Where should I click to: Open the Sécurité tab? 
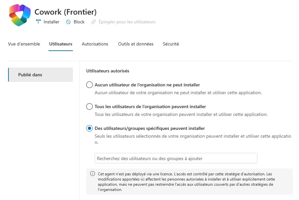(x=171, y=44)
